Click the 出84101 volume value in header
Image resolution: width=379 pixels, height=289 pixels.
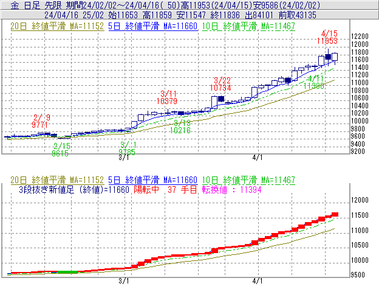click(x=259, y=15)
